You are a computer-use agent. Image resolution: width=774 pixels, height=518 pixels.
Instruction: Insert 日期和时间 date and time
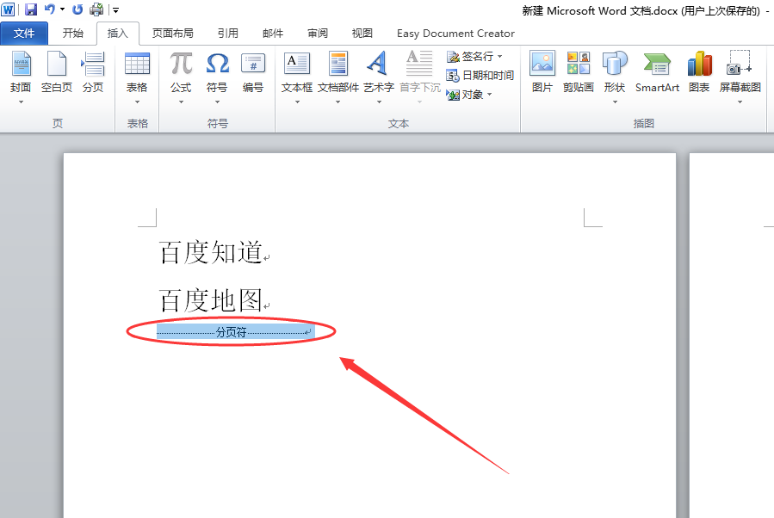(480, 76)
